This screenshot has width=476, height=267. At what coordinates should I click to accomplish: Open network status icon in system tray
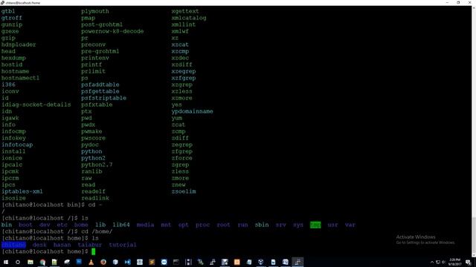click(438, 262)
